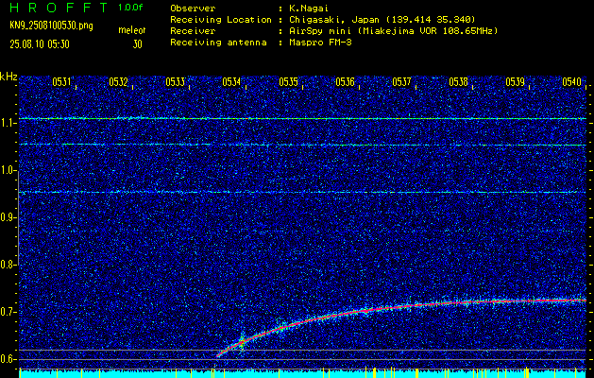Click the 0532 time marker
This screenshot has width=594, height=378.
pyautogui.click(x=118, y=82)
